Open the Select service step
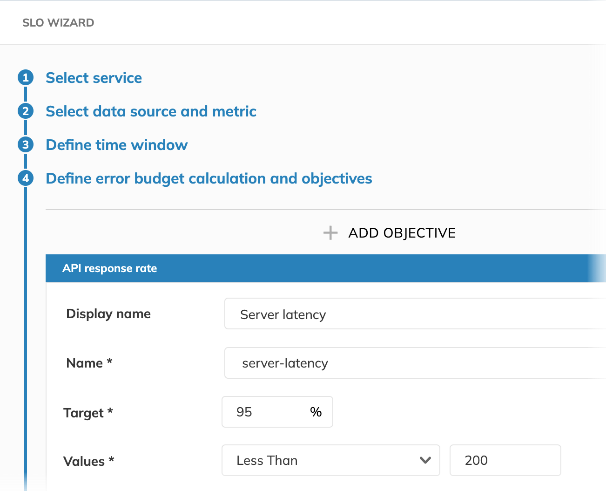 pos(94,78)
